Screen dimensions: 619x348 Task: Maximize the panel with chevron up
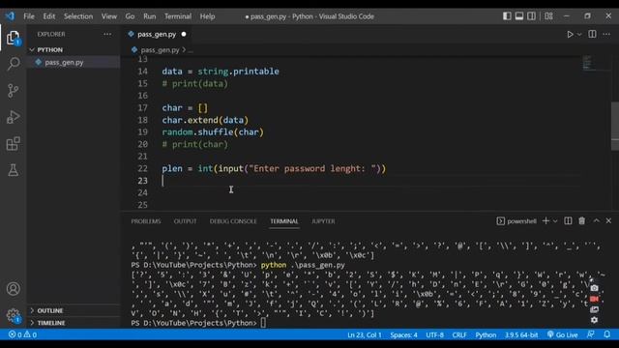click(596, 221)
